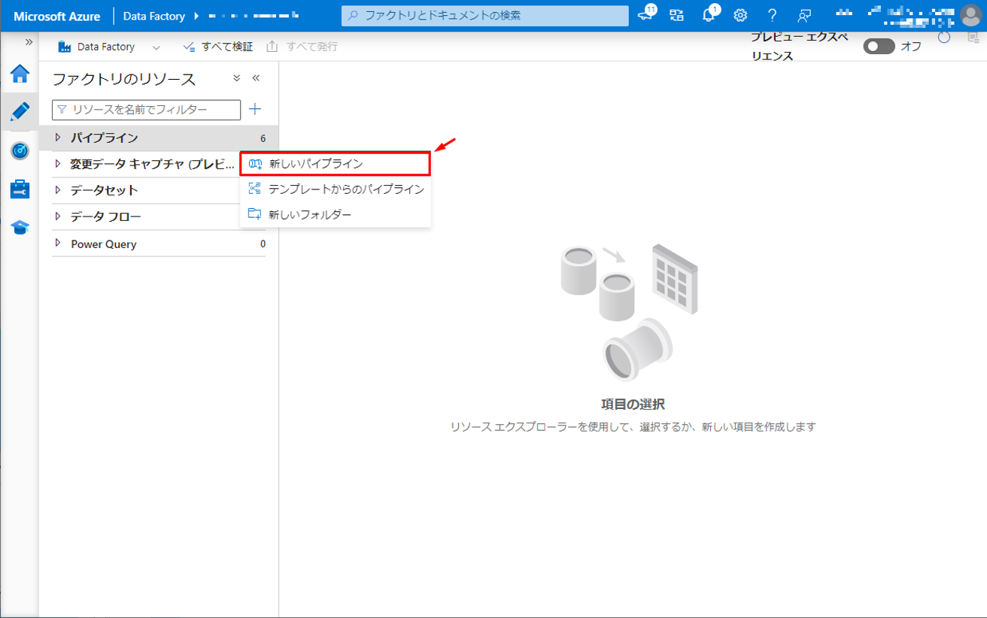
Task: Toggle the プレビュー エクスペリエンス switch
Action: click(x=879, y=47)
